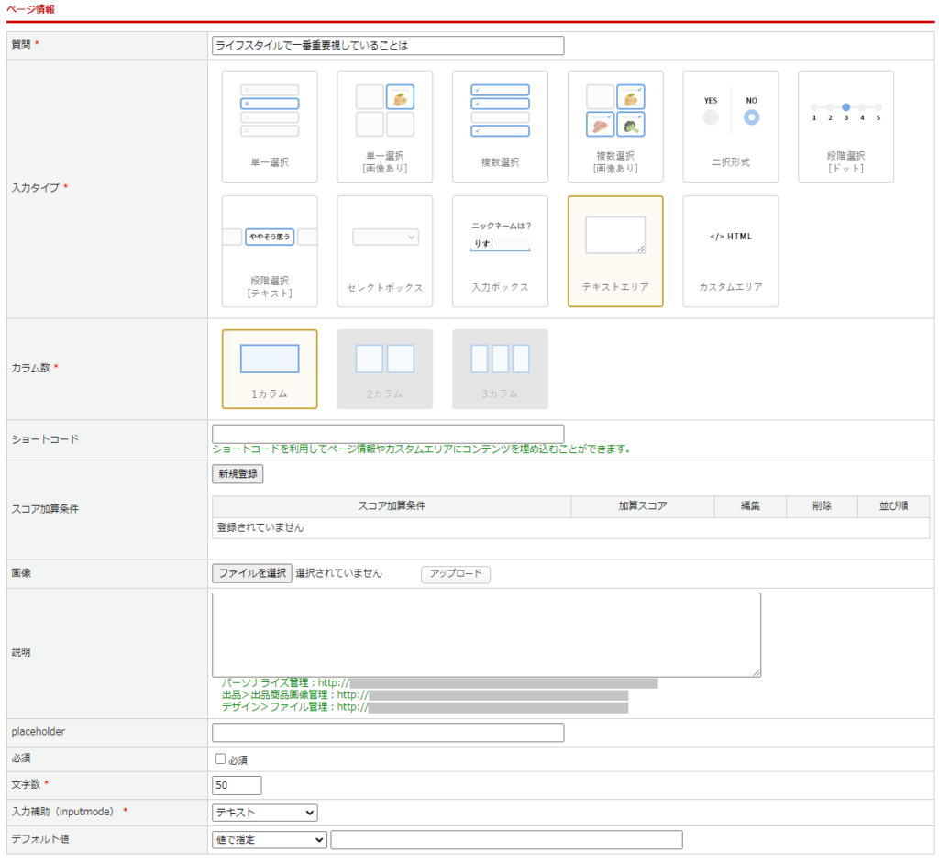Open the 入力補助 (inputmode) dropdown
Image resolution: width=939 pixels, height=864 pixels.
(x=264, y=813)
